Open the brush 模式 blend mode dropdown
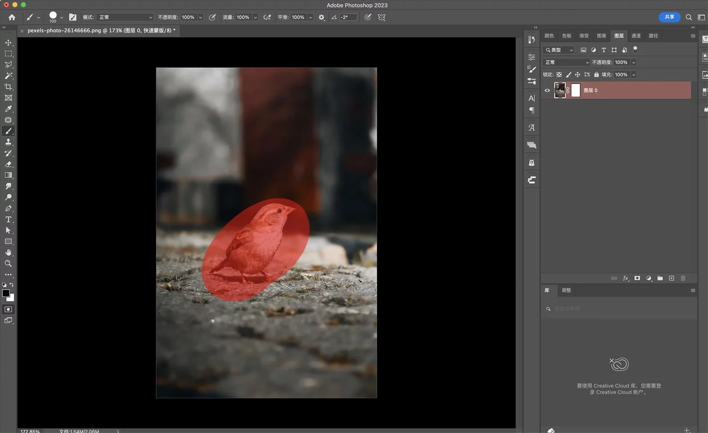708x433 pixels. [x=125, y=17]
